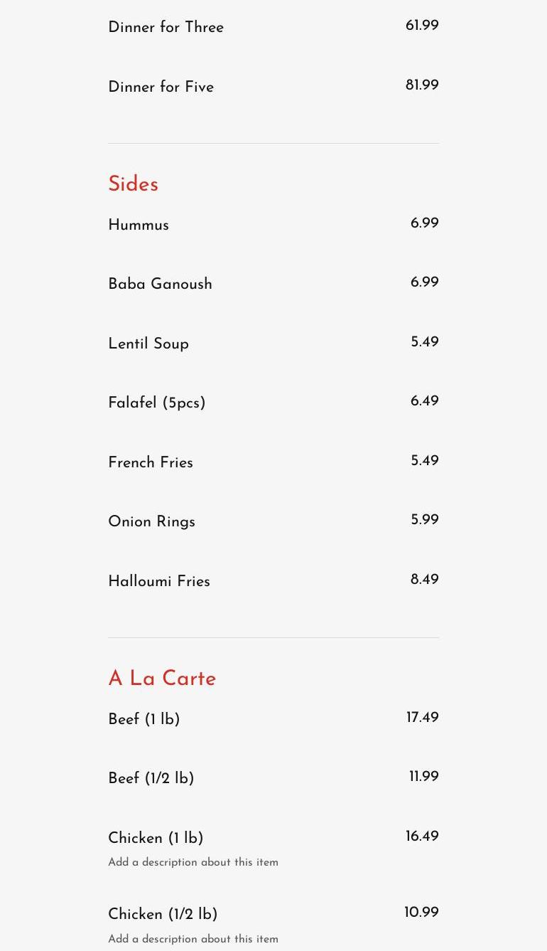Click the Chicken (1 lb) item
The image size is (547, 951).
tap(156, 839)
